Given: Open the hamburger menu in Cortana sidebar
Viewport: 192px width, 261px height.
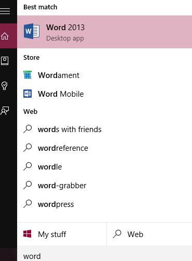Looking at the screenshot, I should pos(5,11).
